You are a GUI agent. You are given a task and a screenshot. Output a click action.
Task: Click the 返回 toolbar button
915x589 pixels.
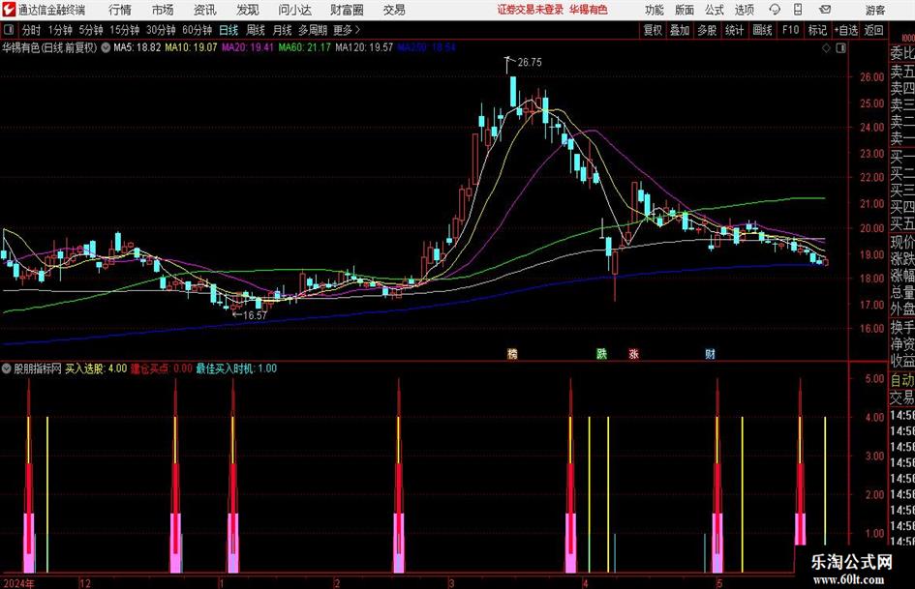(x=873, y=30)
